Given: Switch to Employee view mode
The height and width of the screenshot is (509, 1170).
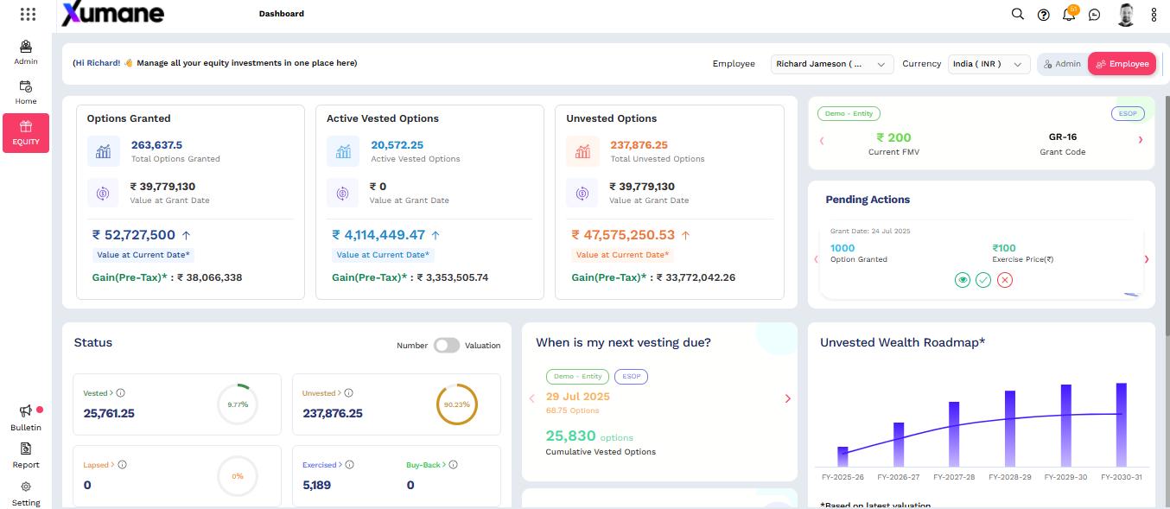Looking at the screenshot, I should 1122,64.
